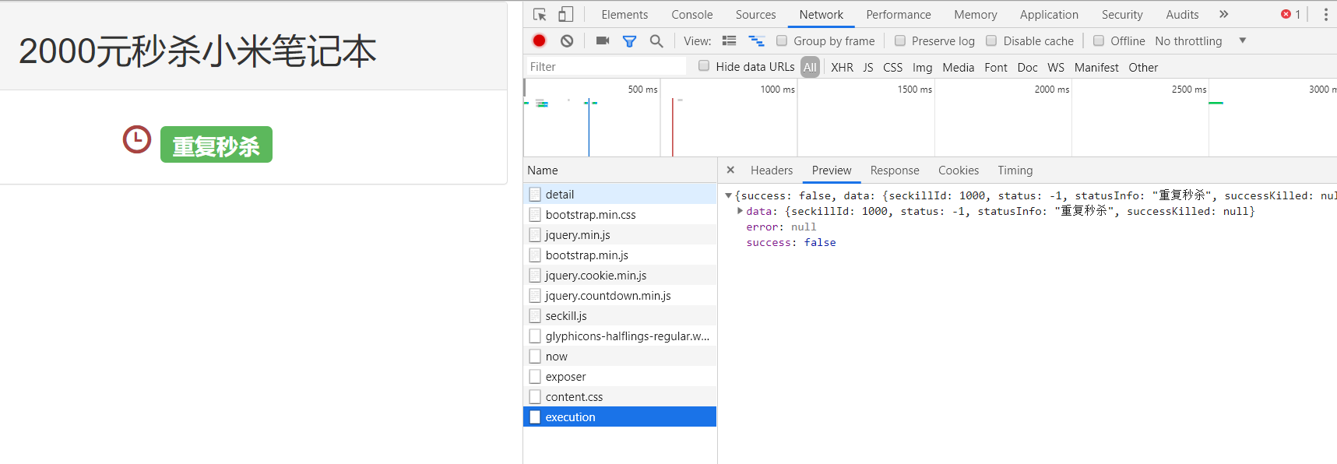The width and height of the screenshot is (1337, 464).
Task: Click the Name column header
Action: pyautogui.click(x=620, y=170)
